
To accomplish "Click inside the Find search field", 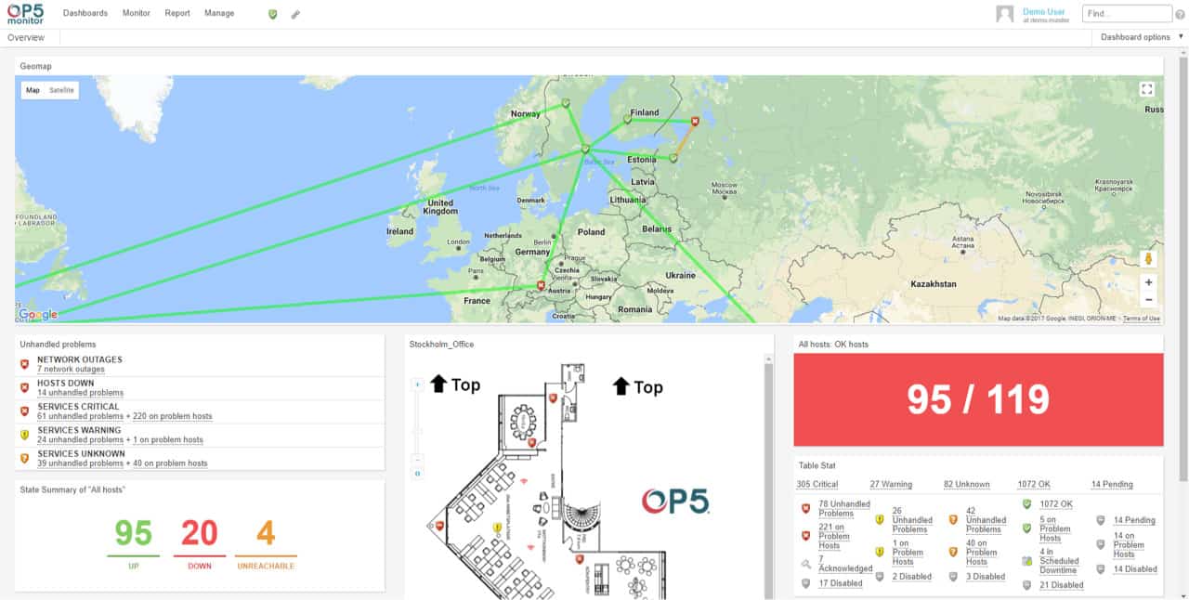I will 1126,13.
